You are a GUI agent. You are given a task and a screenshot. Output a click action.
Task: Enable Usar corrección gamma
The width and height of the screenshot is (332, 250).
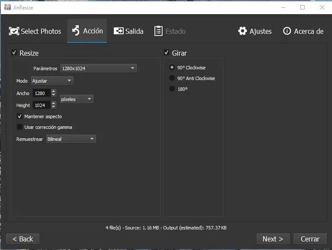click(20, 127)
